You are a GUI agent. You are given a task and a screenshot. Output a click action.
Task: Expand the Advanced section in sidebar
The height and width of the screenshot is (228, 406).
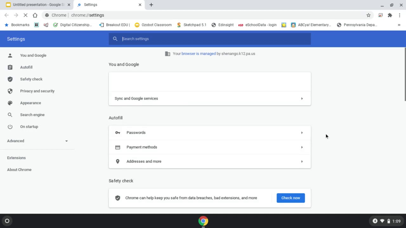pyautogui.click(x=37, y=141)
